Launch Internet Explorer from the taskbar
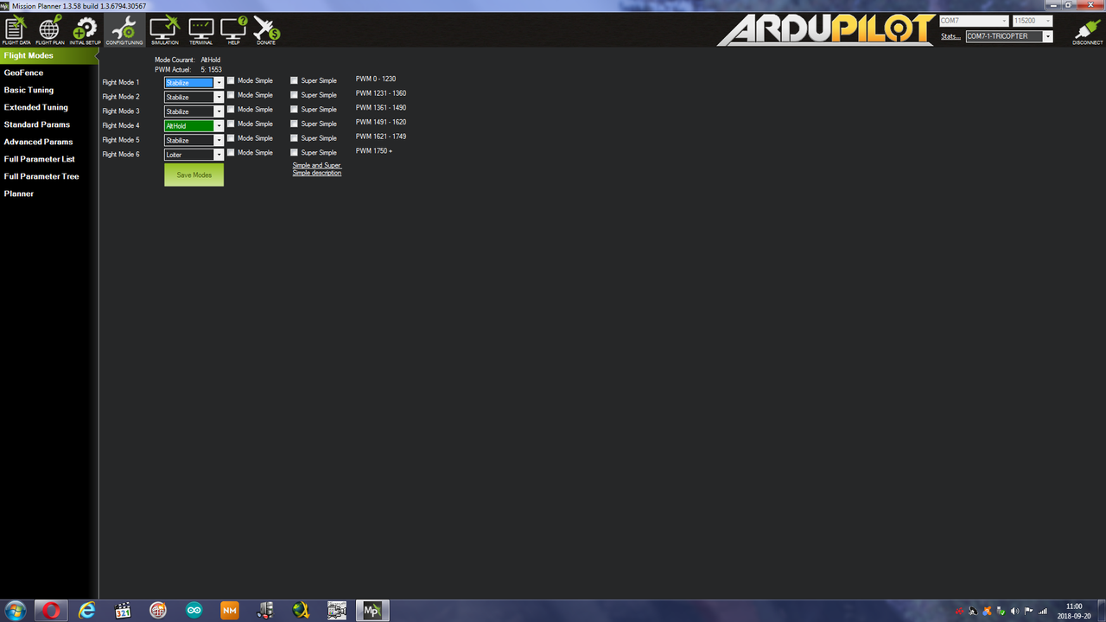This screenshot has width=1106, height=622. point(87,610)
